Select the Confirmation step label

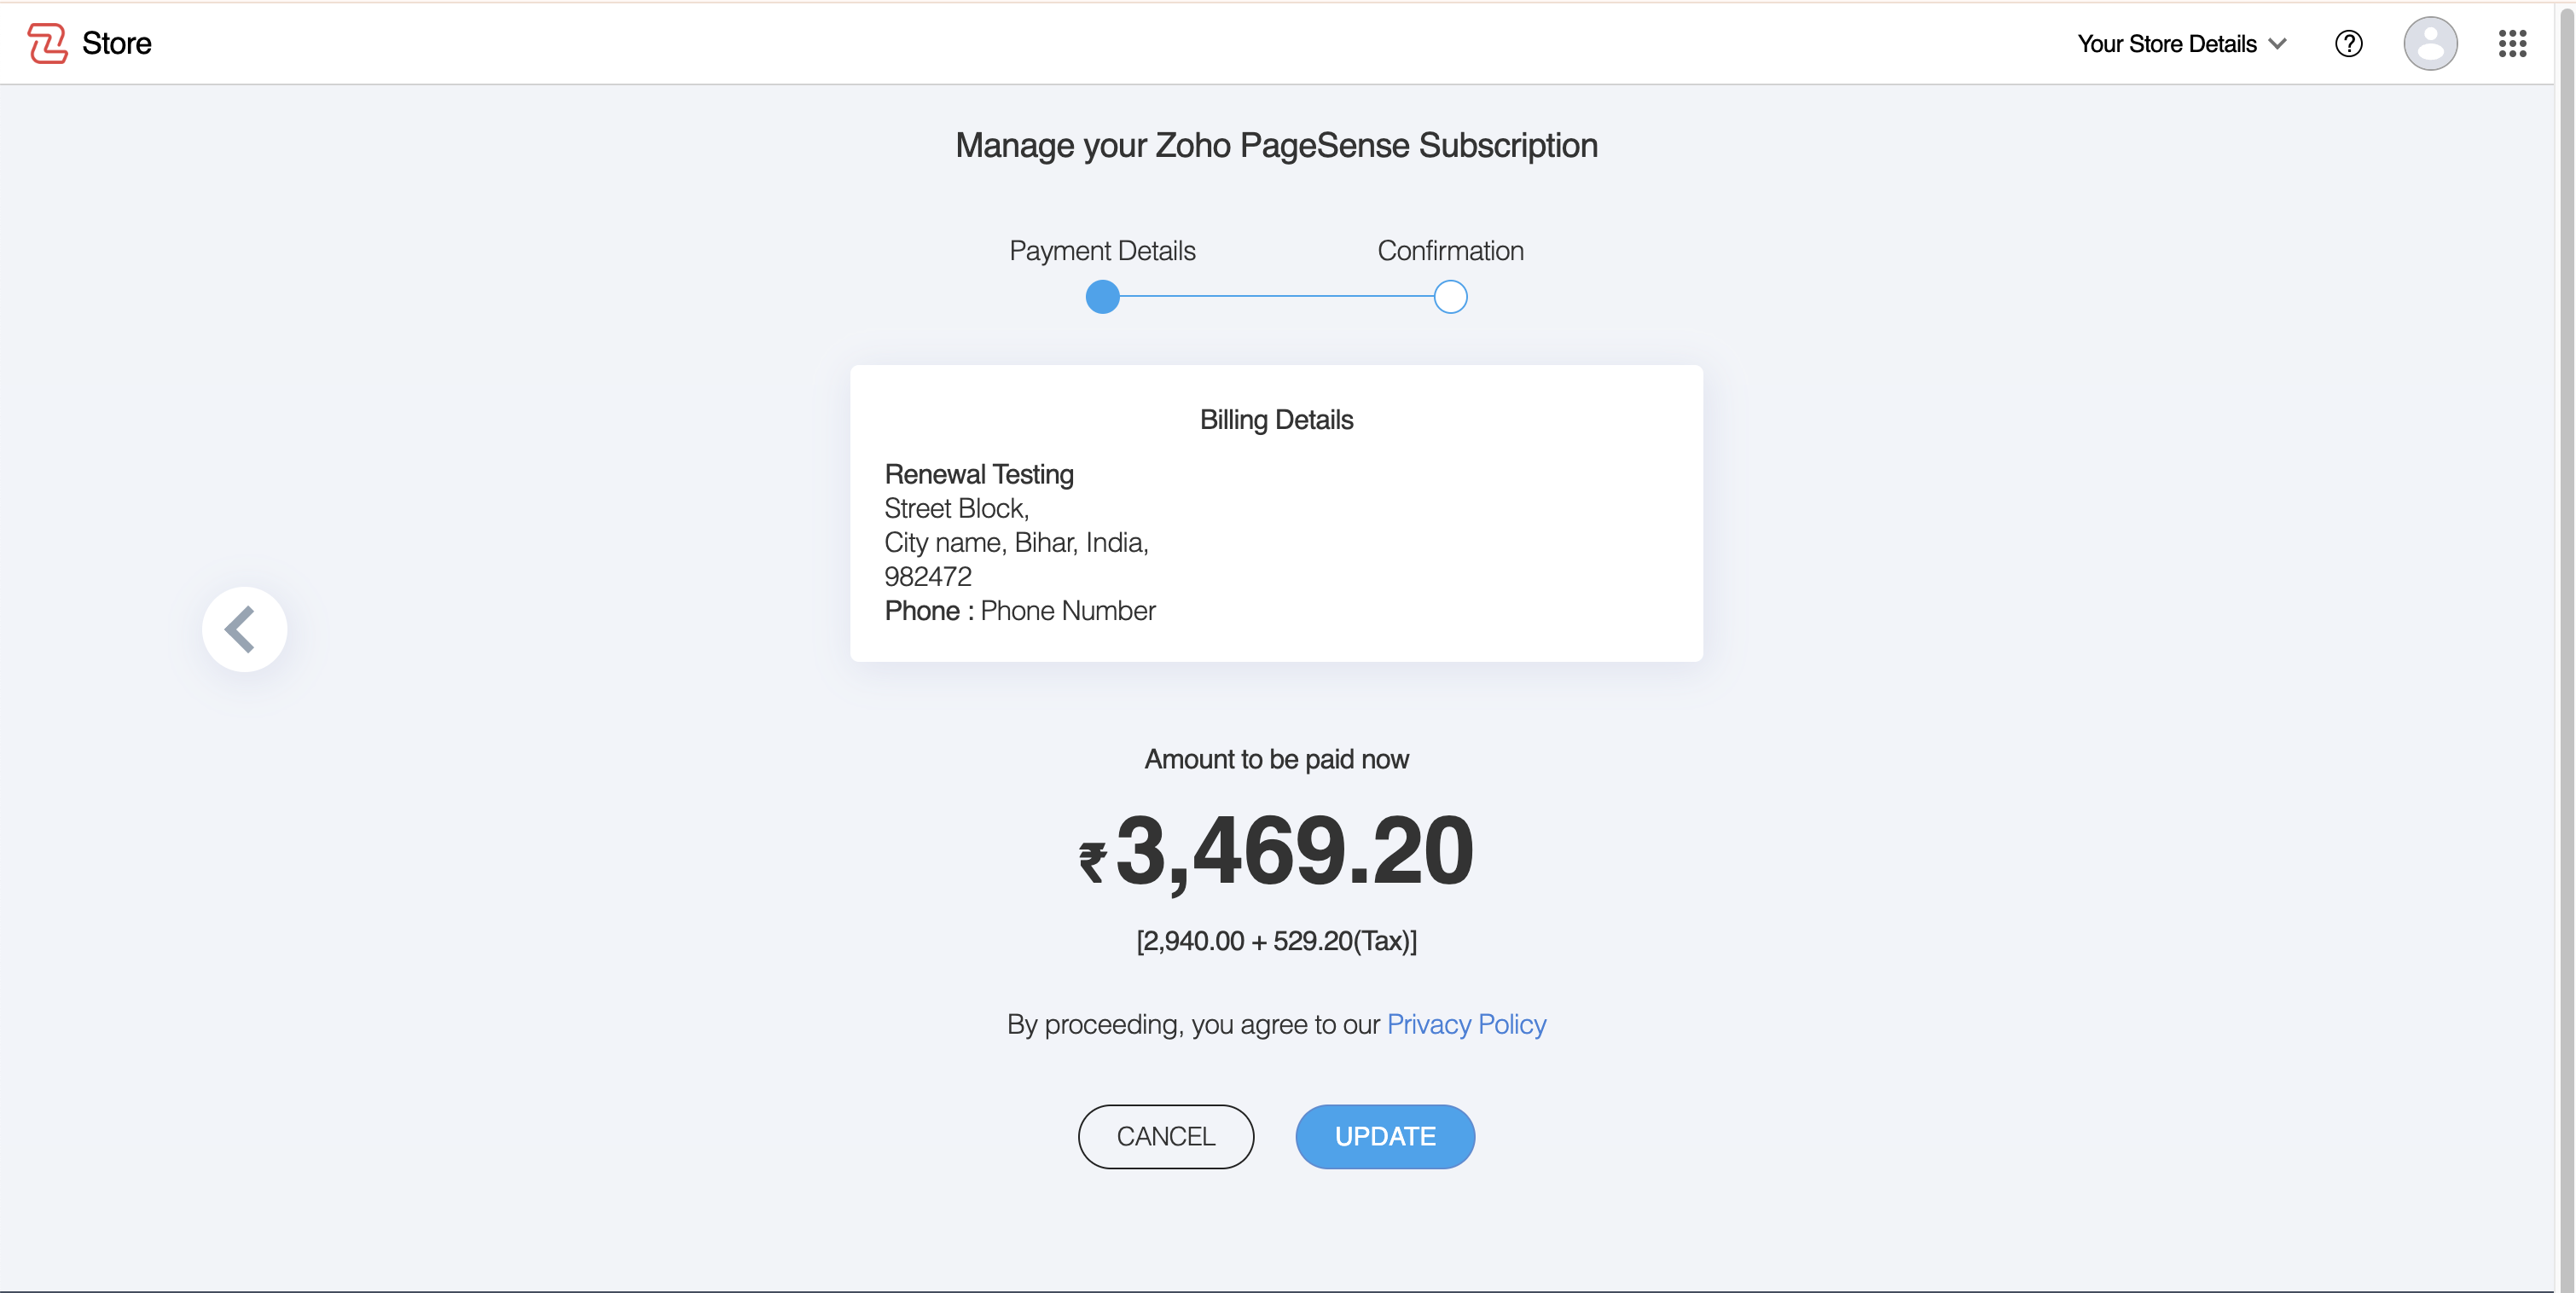1450,250
